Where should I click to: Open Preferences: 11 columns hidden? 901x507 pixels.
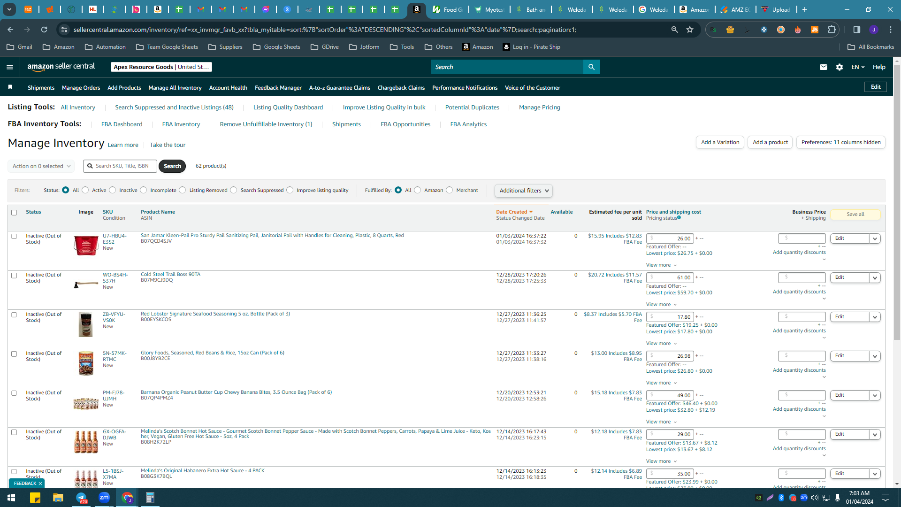[840, 142]
